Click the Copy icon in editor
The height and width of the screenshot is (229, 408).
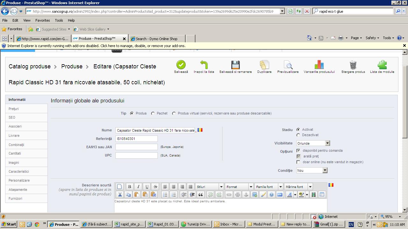pyautogui.click(x=128, y=195)
